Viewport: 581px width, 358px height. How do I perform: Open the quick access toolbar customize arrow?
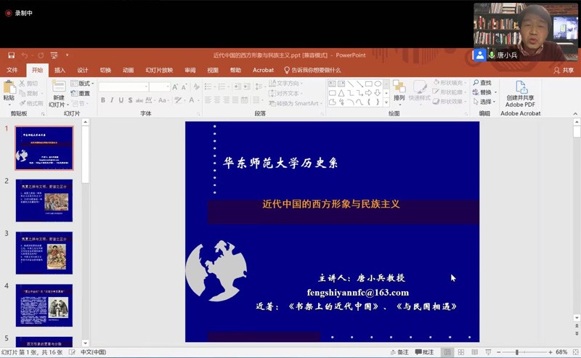(67, 55)
